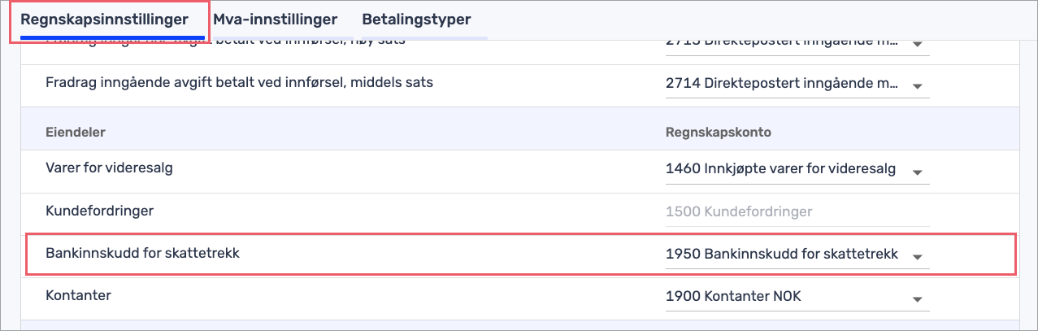Click the Eiendeler section header
Screen dimensions: 1038x331
[76, 131]
